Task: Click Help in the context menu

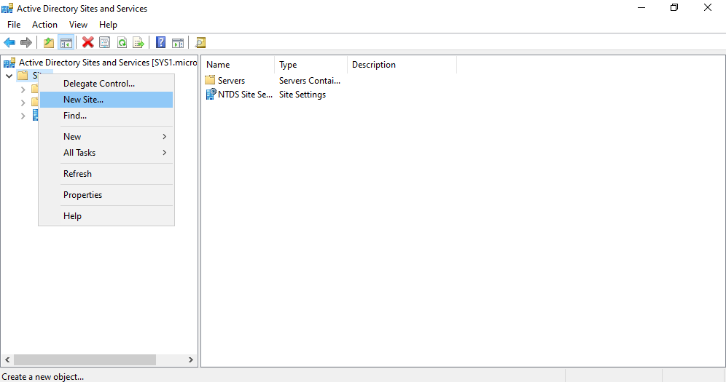Action: coord(106,216)
